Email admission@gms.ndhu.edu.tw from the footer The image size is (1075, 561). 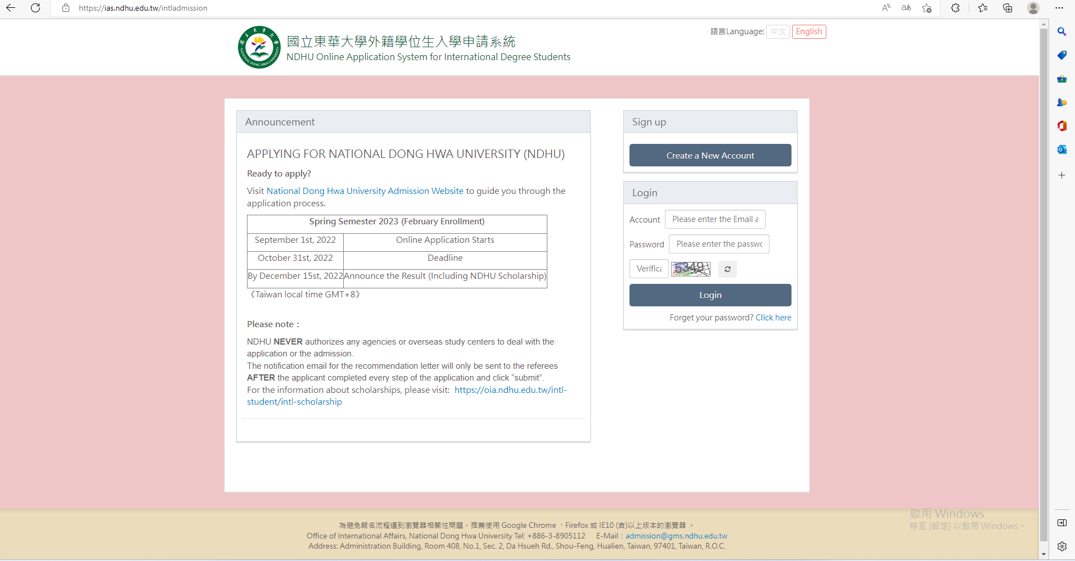(x=676, y=536)
